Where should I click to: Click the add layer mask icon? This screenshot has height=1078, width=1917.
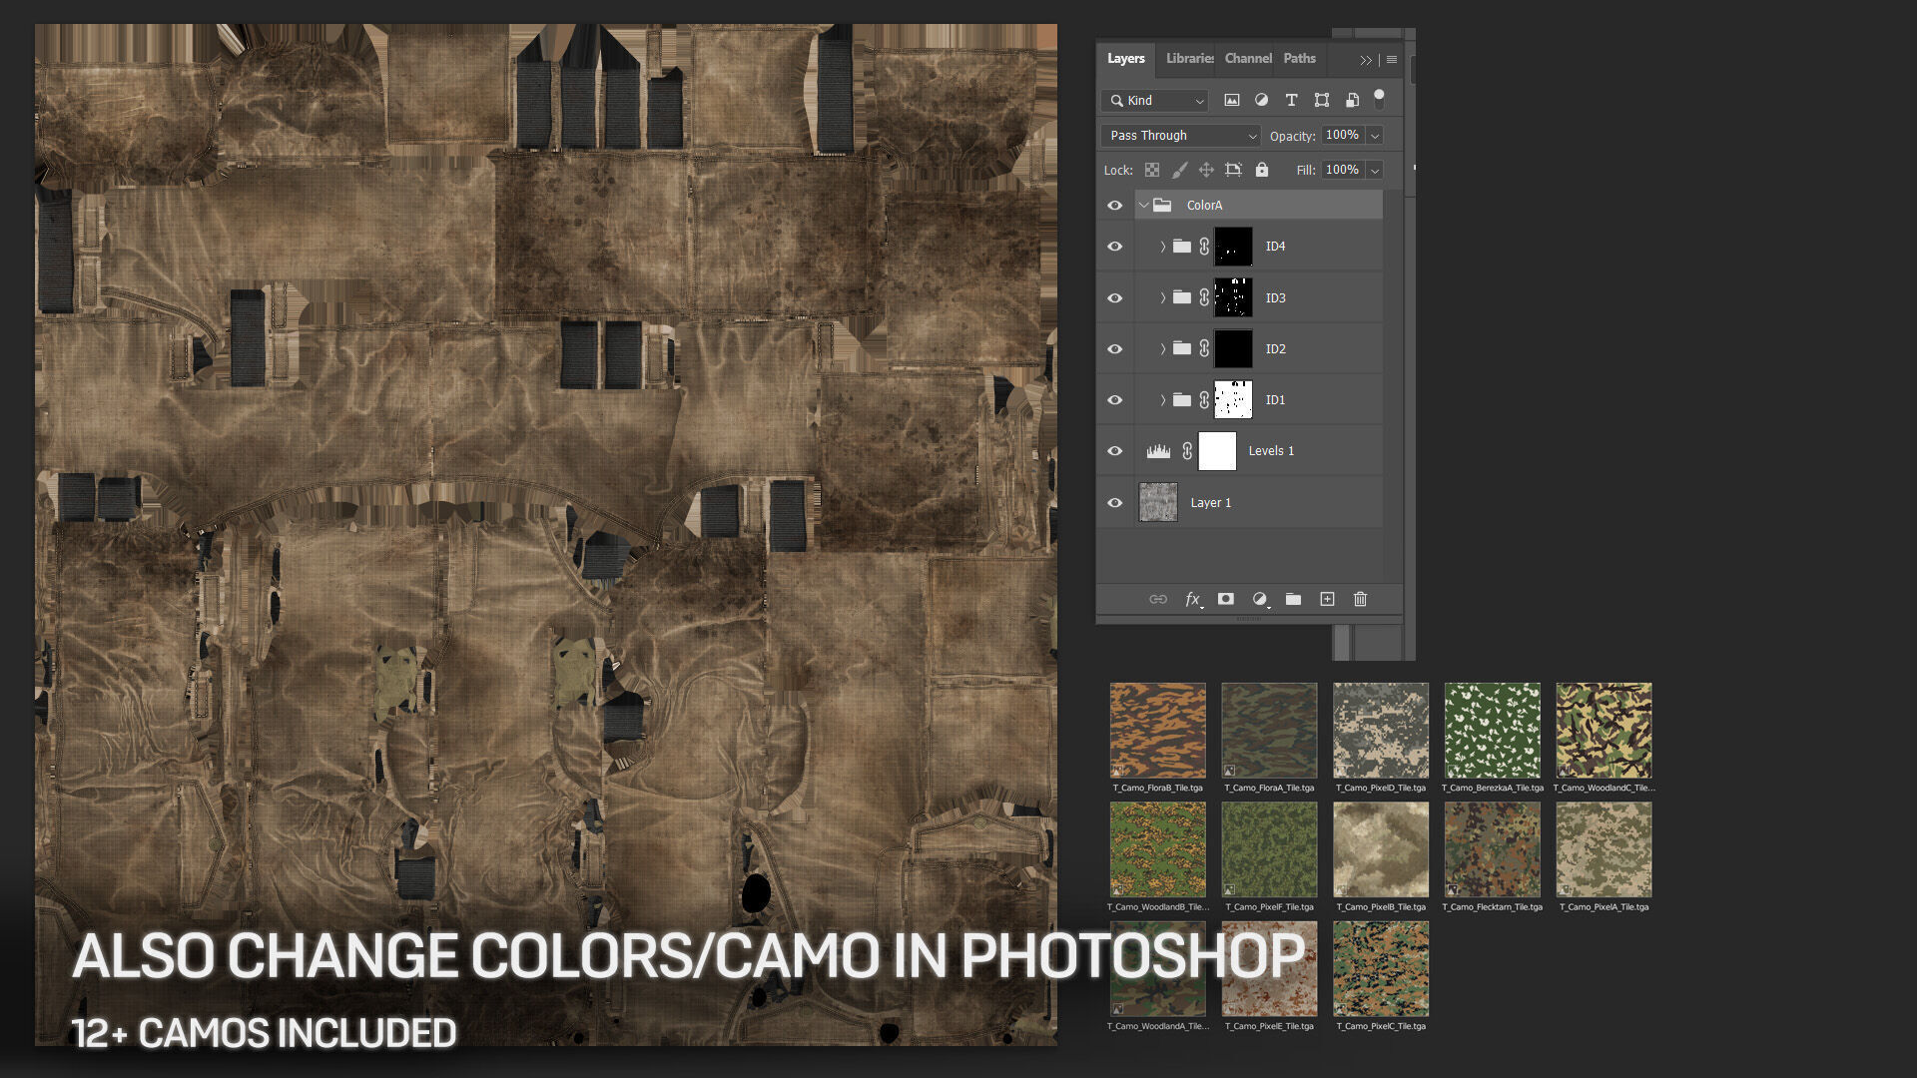(x=1226, y=599)
